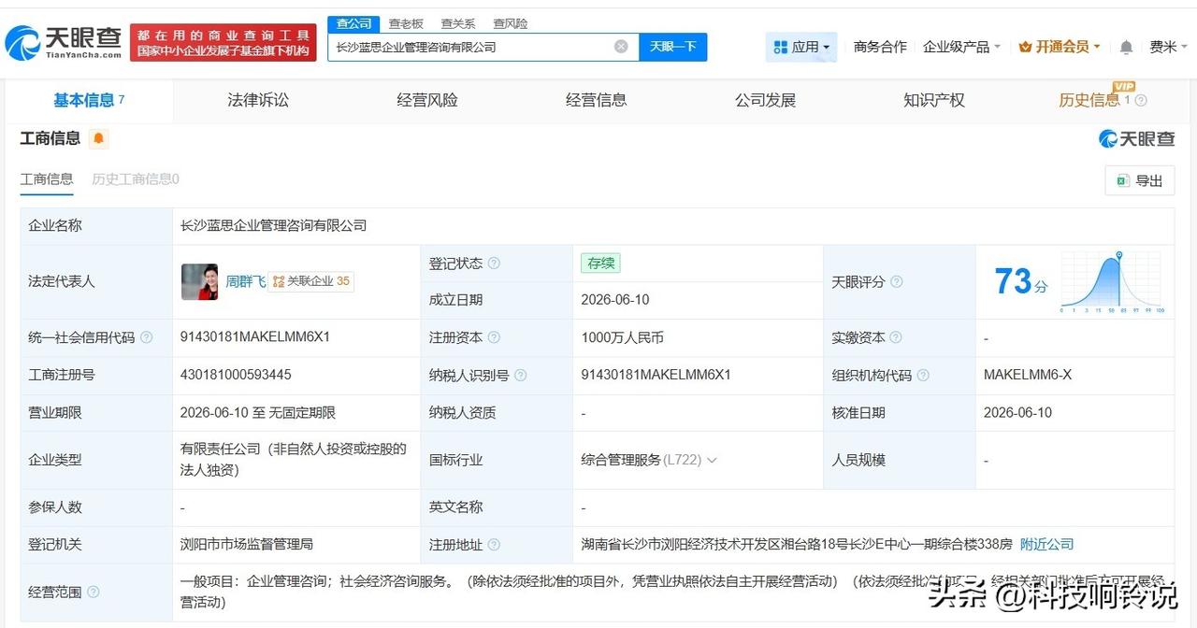Click the 存续 status badge

click(600, 264)
